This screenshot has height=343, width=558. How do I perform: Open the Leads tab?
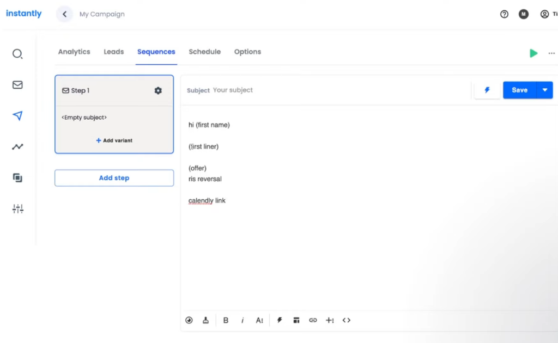click(x=113, y=52)
